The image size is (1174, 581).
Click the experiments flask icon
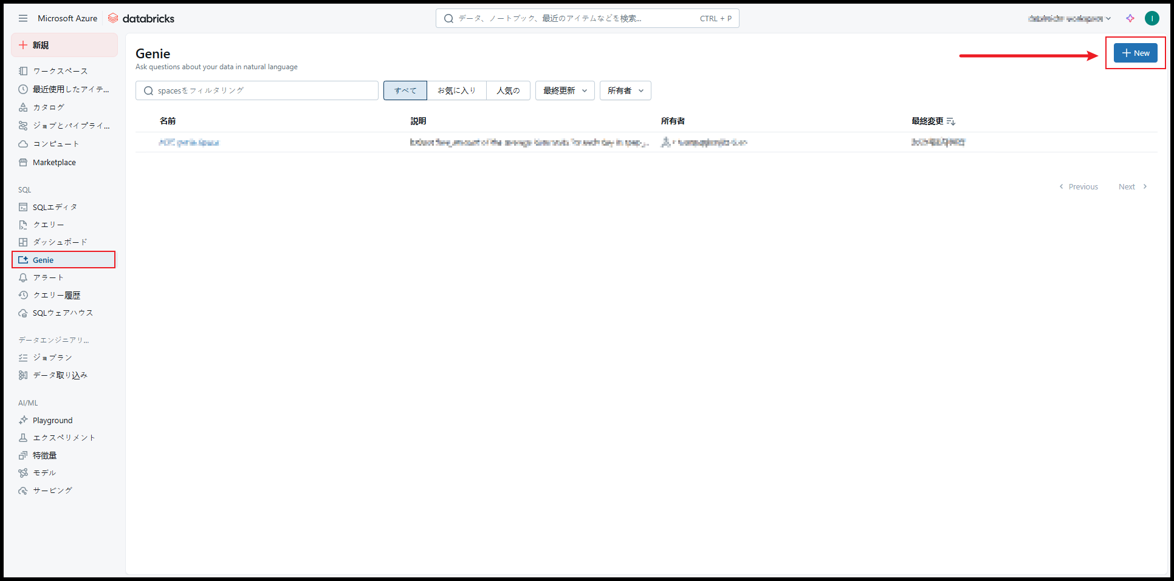pos(23,438)
